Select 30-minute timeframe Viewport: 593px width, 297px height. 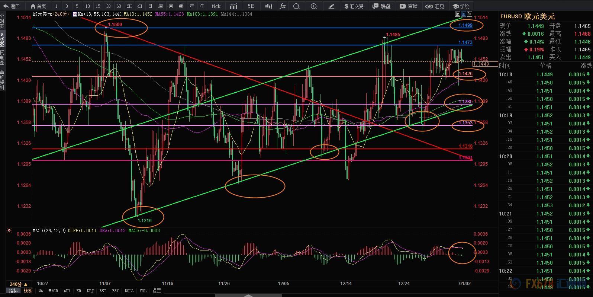coord(108,6)
